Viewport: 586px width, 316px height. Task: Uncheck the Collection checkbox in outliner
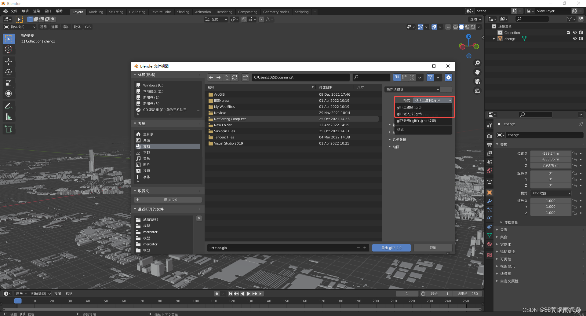click(568, 32)
